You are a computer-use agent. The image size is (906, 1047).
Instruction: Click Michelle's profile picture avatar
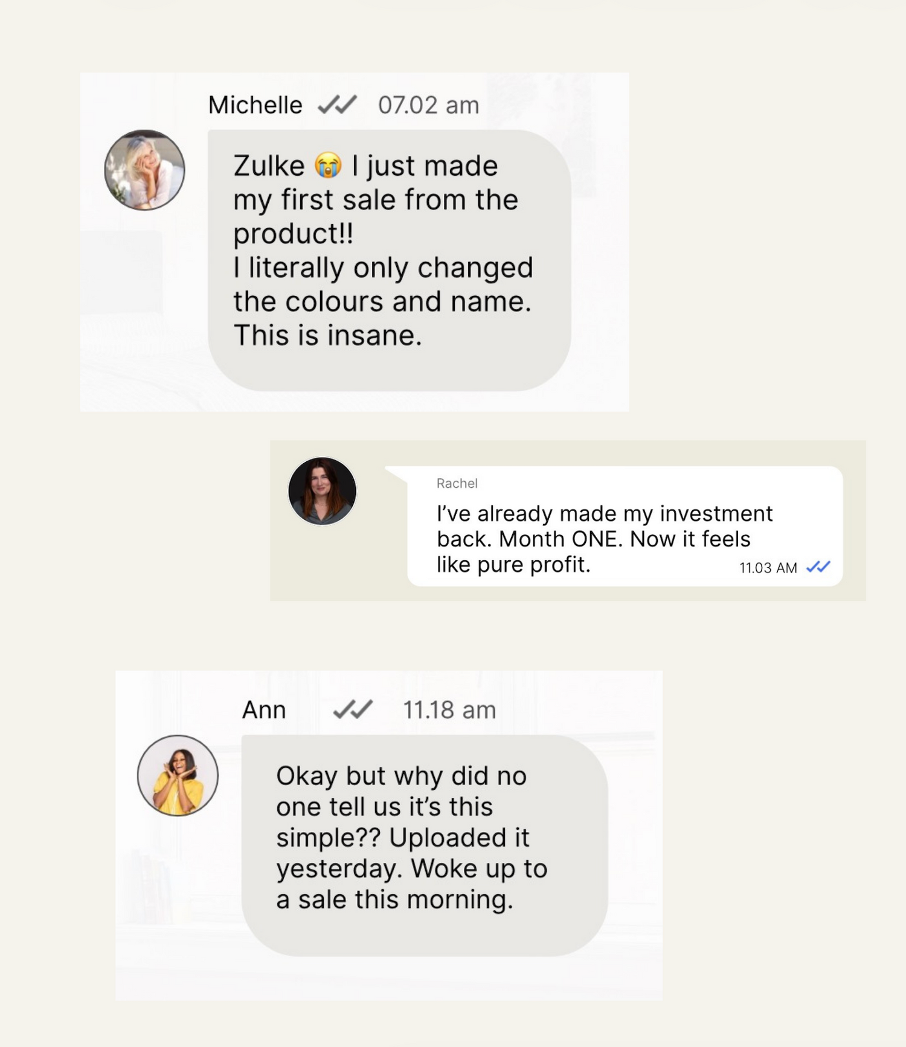click(144, 170)
